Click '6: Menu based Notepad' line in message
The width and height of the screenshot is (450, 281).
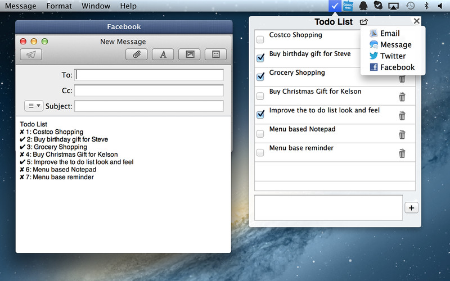point(58,170)
